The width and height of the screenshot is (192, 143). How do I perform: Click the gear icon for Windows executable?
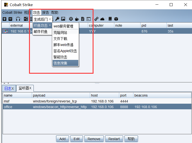71,19
